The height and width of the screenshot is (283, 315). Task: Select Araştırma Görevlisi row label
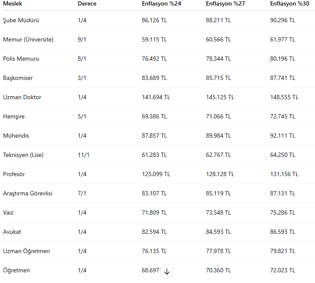pos(28,194)
